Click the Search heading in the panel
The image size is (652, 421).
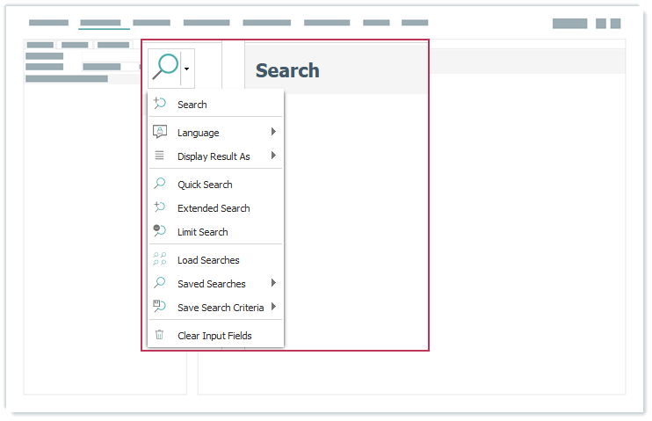tap(287, 71)
